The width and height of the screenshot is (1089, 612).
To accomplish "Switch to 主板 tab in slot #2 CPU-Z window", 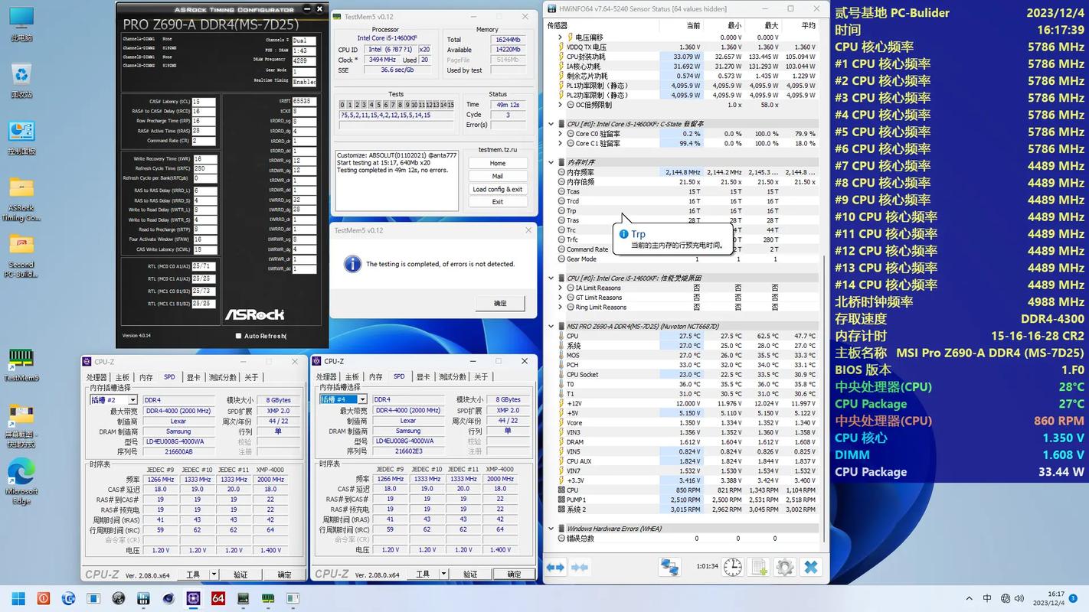I will coord(123,377).
